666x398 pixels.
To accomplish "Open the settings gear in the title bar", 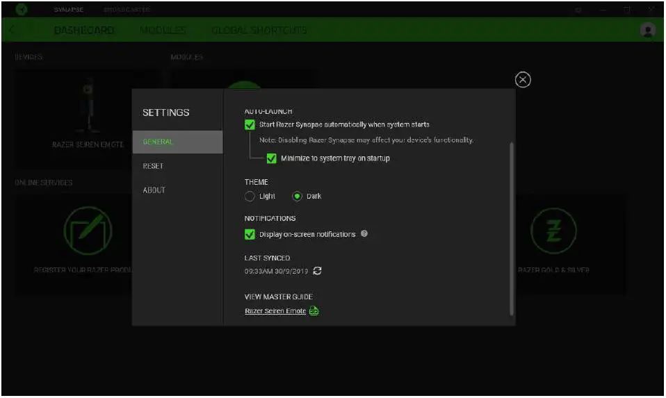I will (578, 10).
